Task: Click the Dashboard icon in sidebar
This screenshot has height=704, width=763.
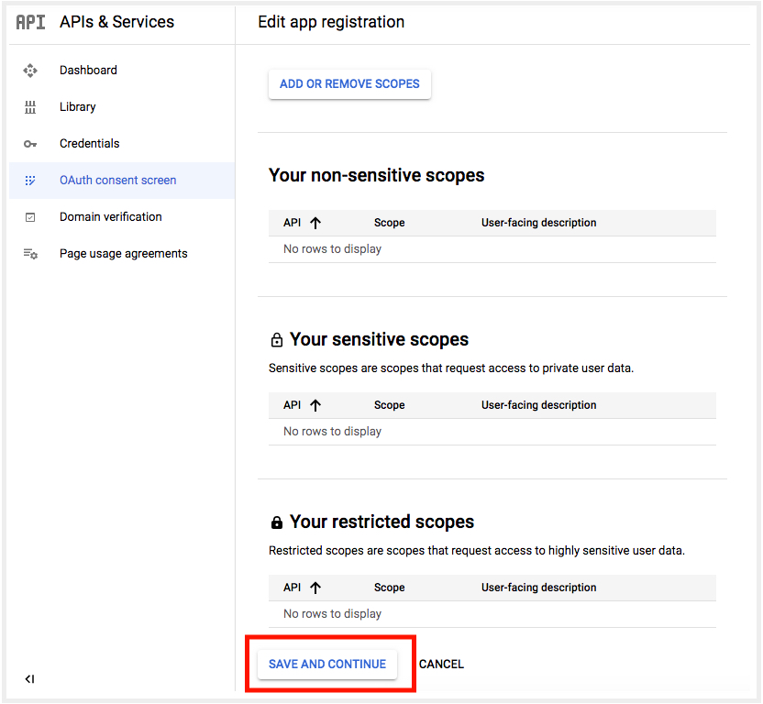Action: pyautogui.click(x=30, y=71)
